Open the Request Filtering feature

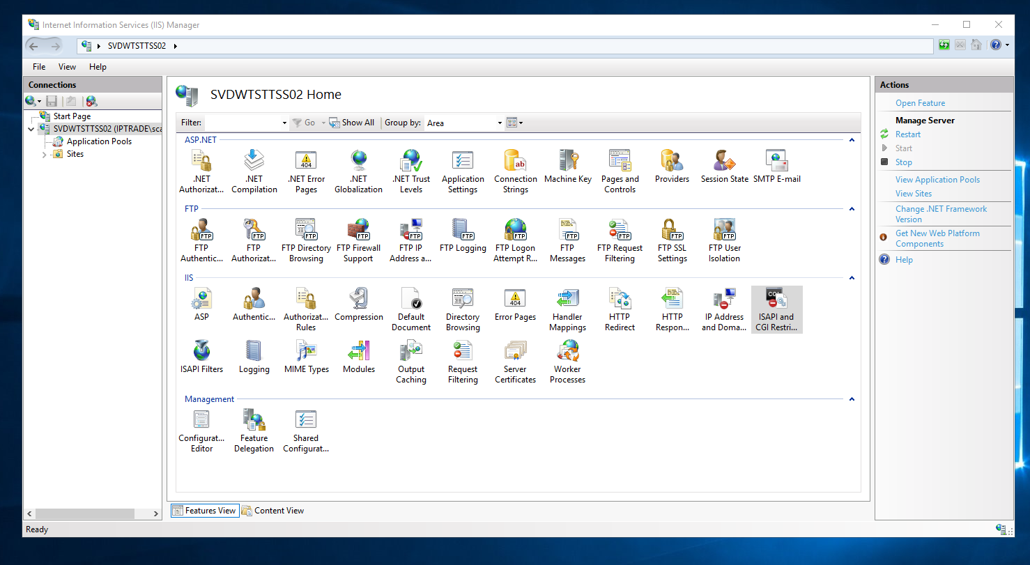[463, 362]
